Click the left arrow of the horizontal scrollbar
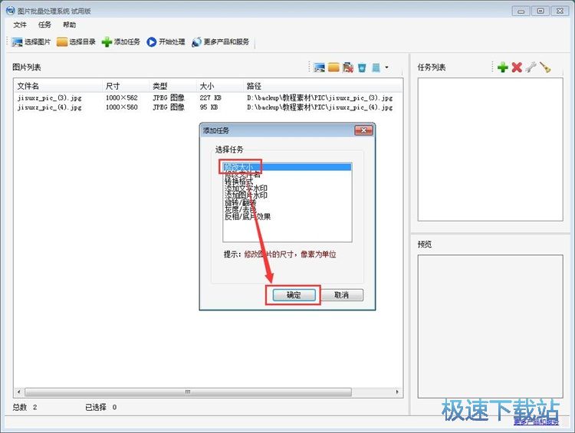Image resolution: width=575 pixels, height=433 pixels. (18, 392)
